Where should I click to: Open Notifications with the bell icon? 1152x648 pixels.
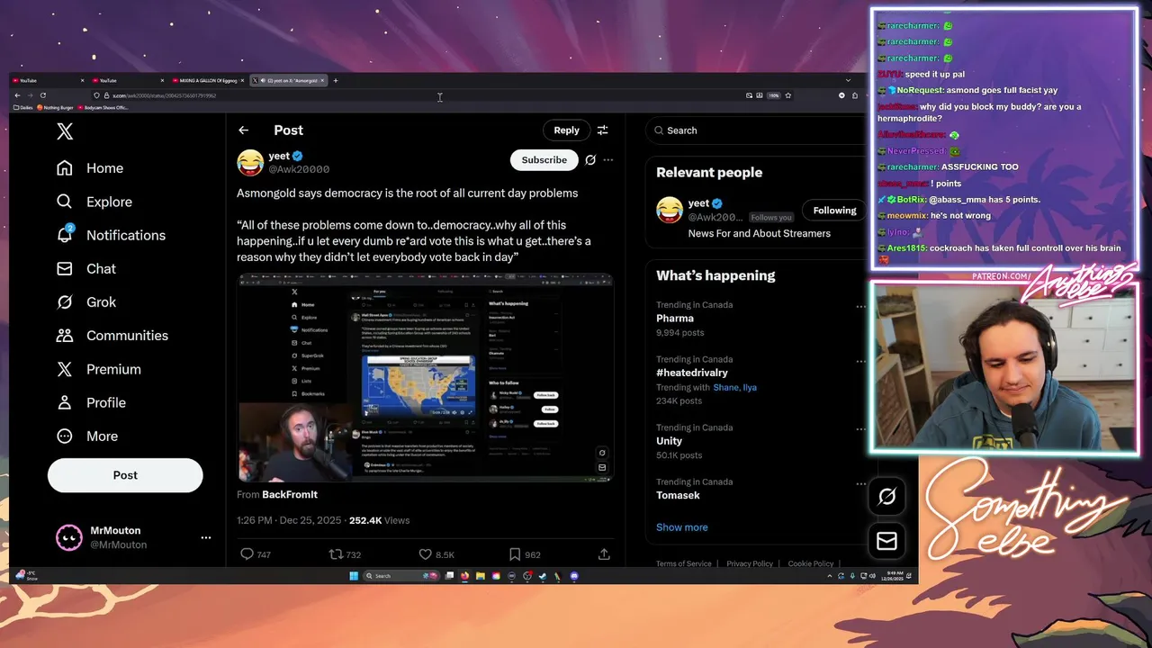pos(111,235)
